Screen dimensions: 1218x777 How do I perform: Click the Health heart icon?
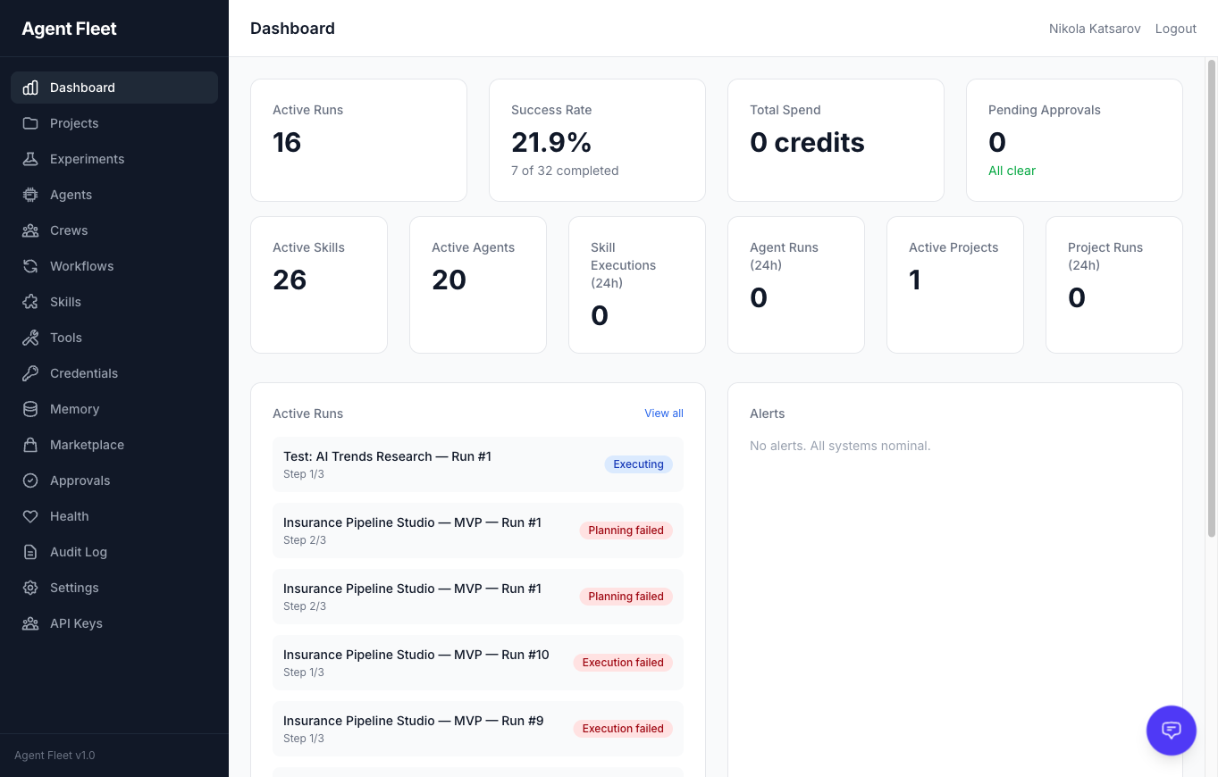point(30,516)
